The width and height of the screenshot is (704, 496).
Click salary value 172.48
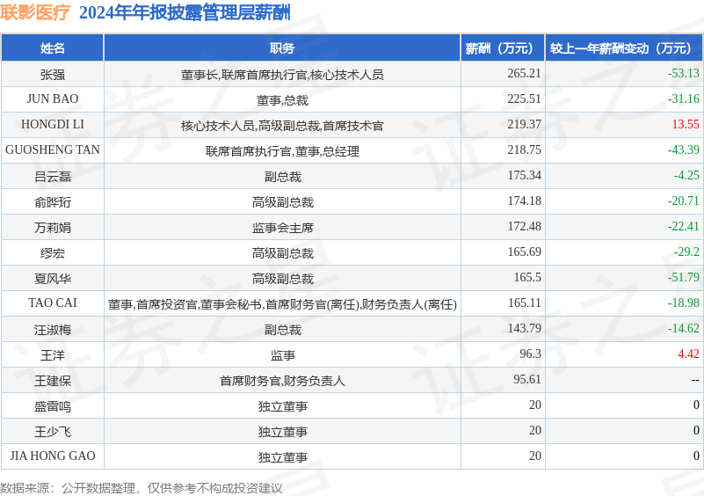(x=524, y=226)
